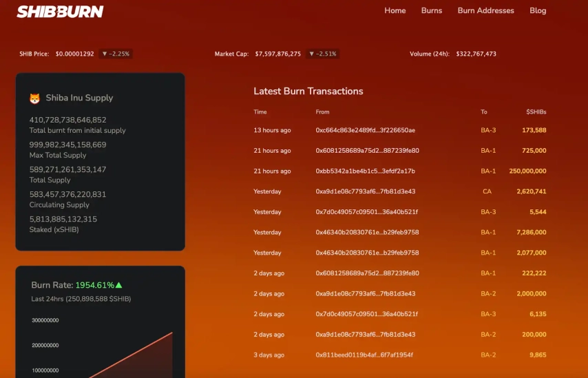Viewport: 588px width, 378px height.
Task: Click BA-2 destination for 2,000,000 burn
Action: (488, 293)
